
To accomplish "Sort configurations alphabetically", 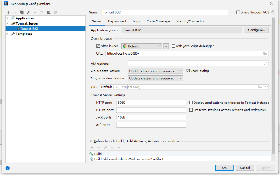I will pos(55,12).
